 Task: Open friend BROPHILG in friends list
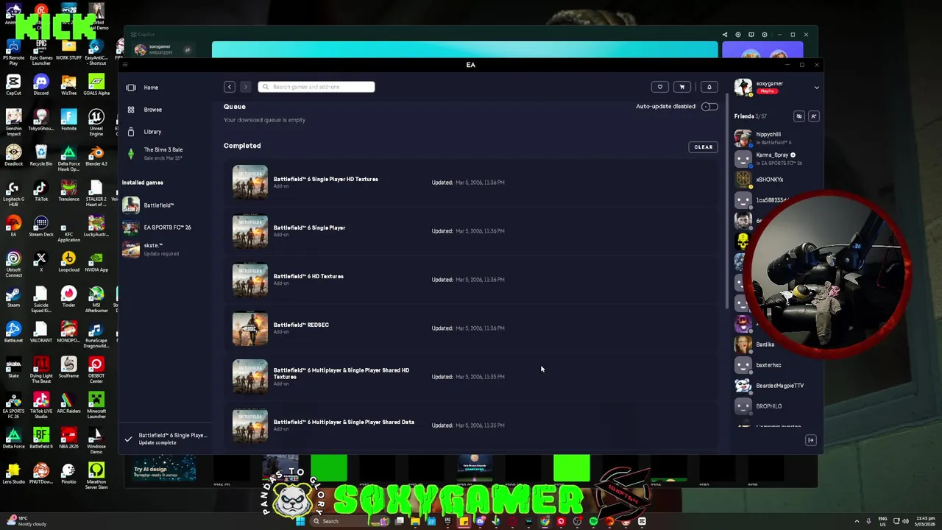click(769, 406)
